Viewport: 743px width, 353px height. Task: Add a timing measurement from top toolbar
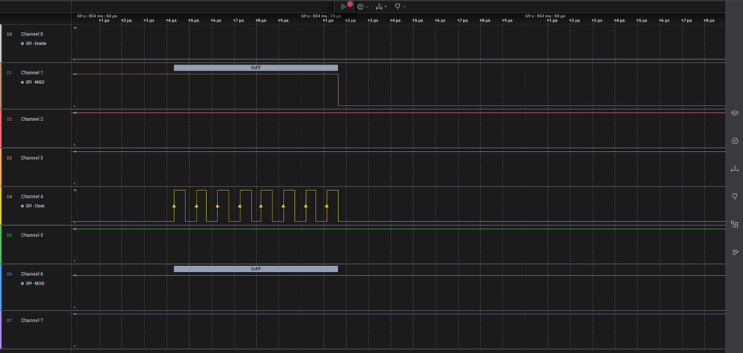tap(379, 7)
